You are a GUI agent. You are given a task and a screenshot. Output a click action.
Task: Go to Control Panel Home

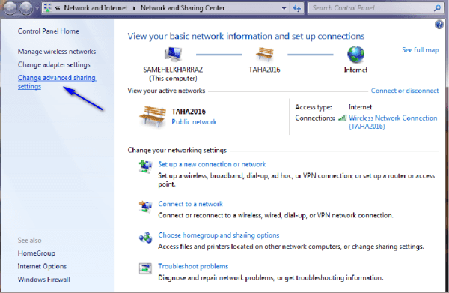[48, 31]
